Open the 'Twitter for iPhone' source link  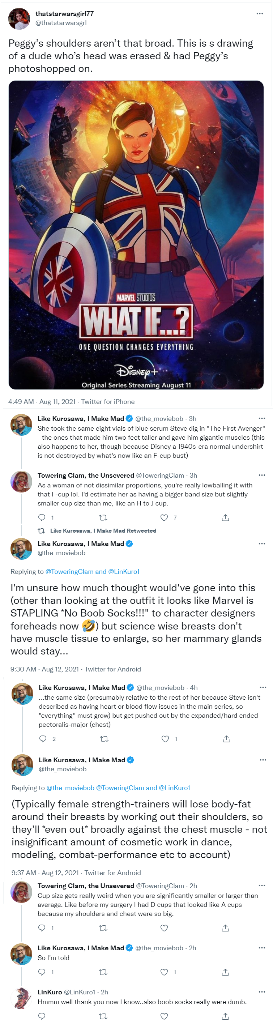pyautogui.click(x=108, y=401)
